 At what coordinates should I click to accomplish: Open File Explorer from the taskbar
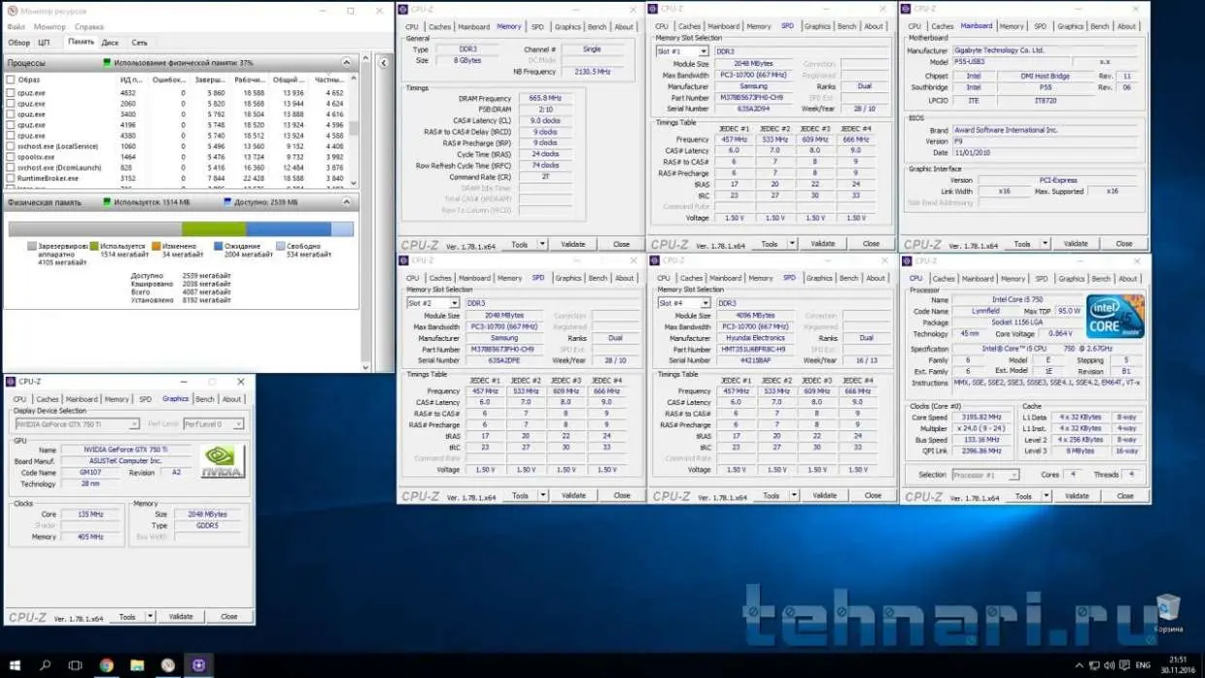coord(137,665)
